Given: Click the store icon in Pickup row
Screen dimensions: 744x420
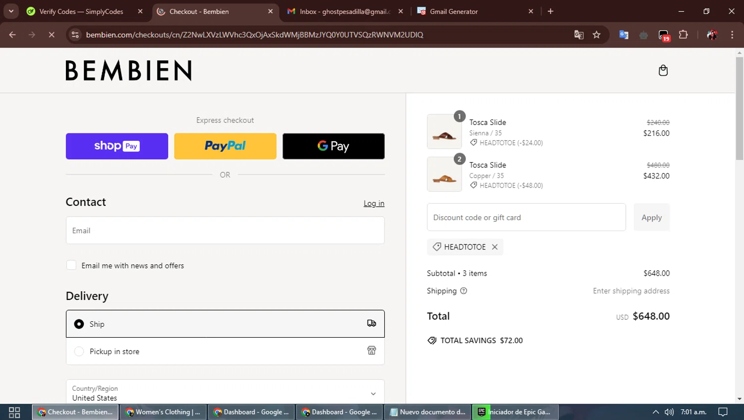Looking at the screenshot, I should click(372, 351).
